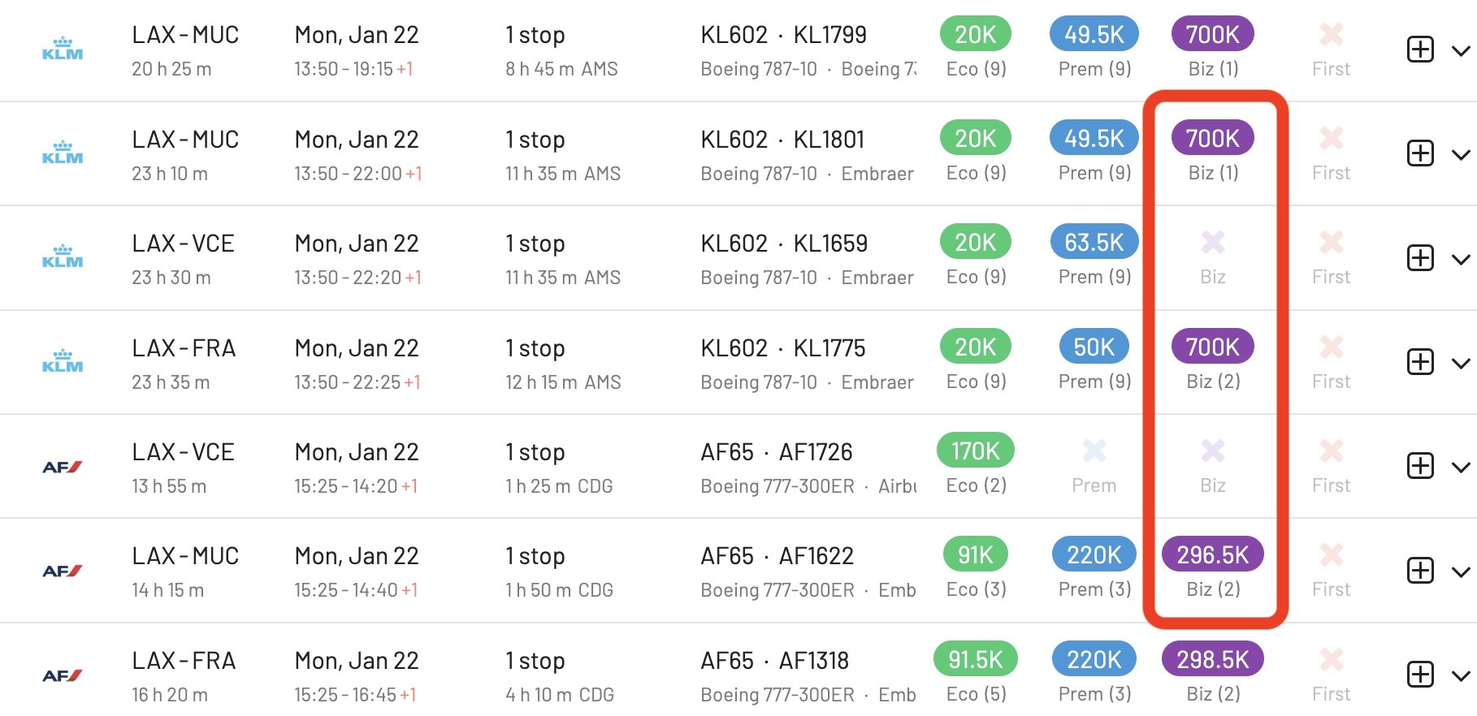Expand the AF65 · AF1622 flight chevron
This screenshot has width=1477, height=716.
[x=1460, y=572]
